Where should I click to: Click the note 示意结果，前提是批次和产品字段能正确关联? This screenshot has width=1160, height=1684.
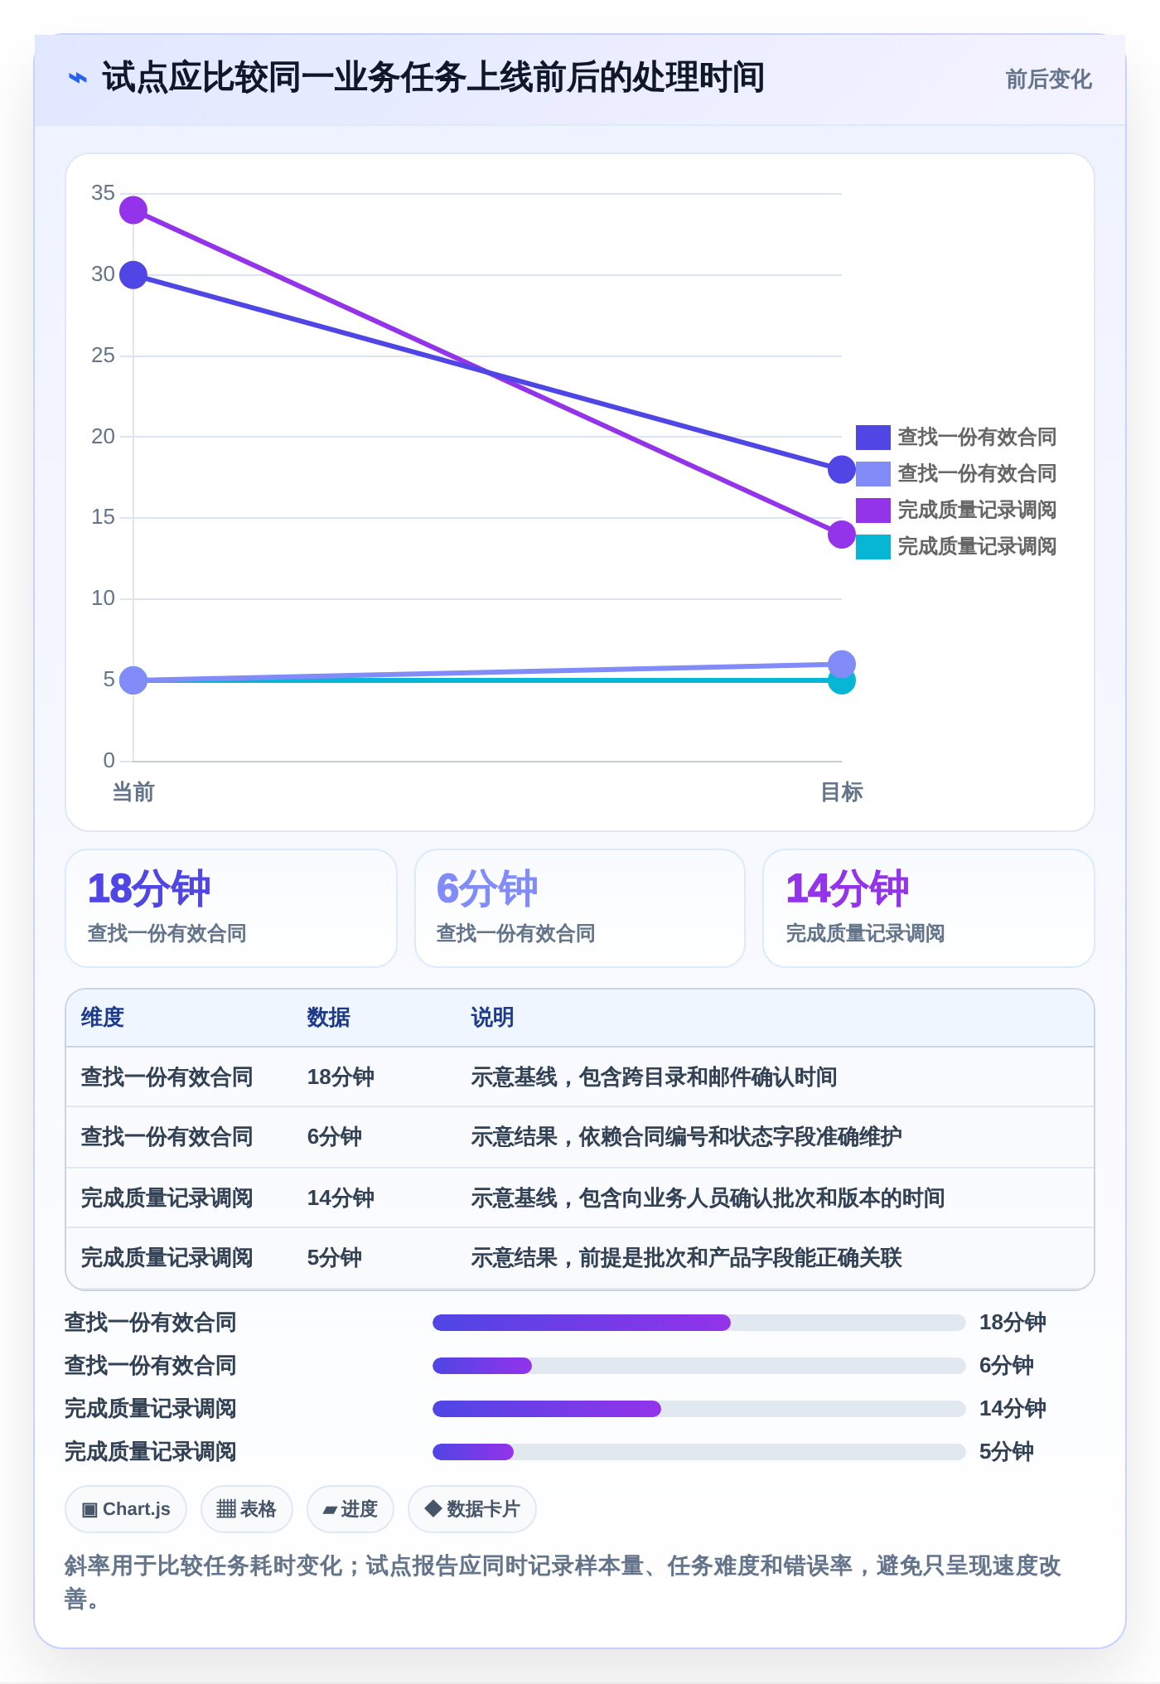pos(686,1258)
